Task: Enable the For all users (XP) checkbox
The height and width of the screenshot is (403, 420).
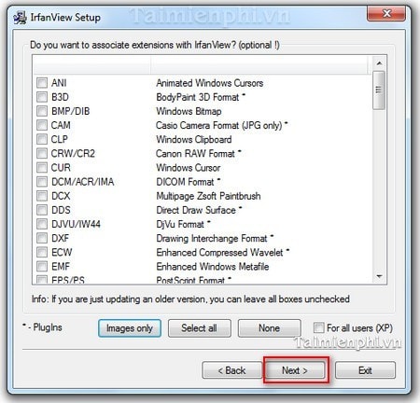Action: tap(318, 327)
